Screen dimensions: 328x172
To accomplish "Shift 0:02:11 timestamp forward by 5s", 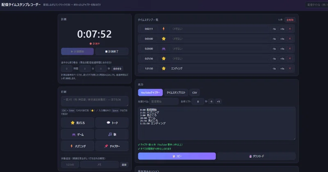I will (x=282, y=29).
